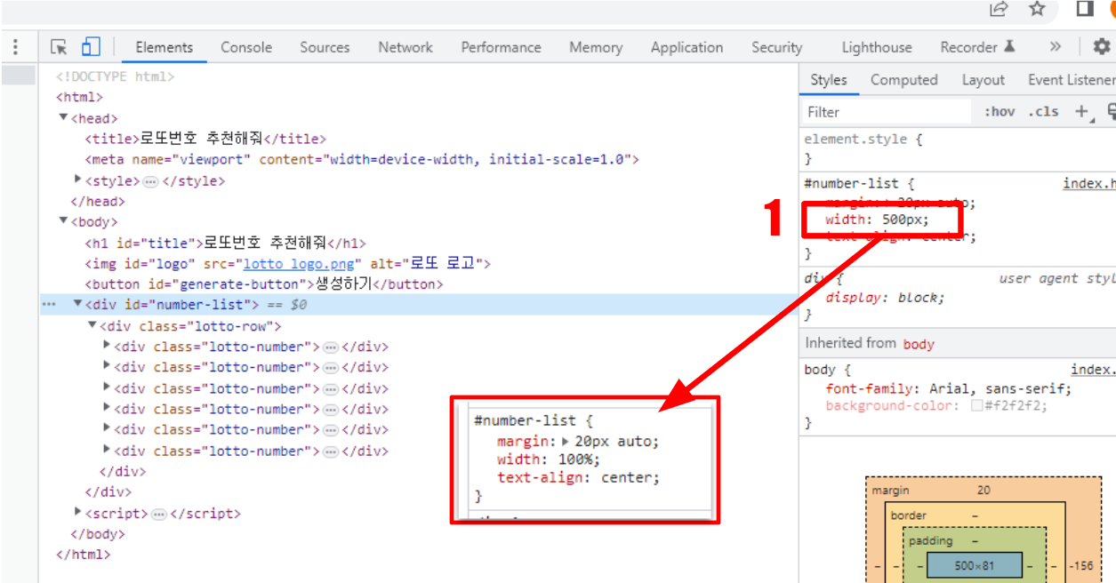Screen dimensions: 1116x583
Task: Open index.h link for the #number-list rule
Action: click(x=1089, y=184)
